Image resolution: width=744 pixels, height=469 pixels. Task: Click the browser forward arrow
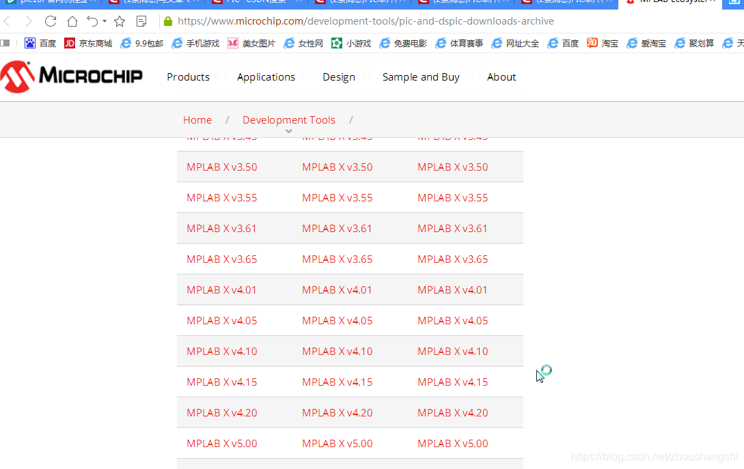29,21
